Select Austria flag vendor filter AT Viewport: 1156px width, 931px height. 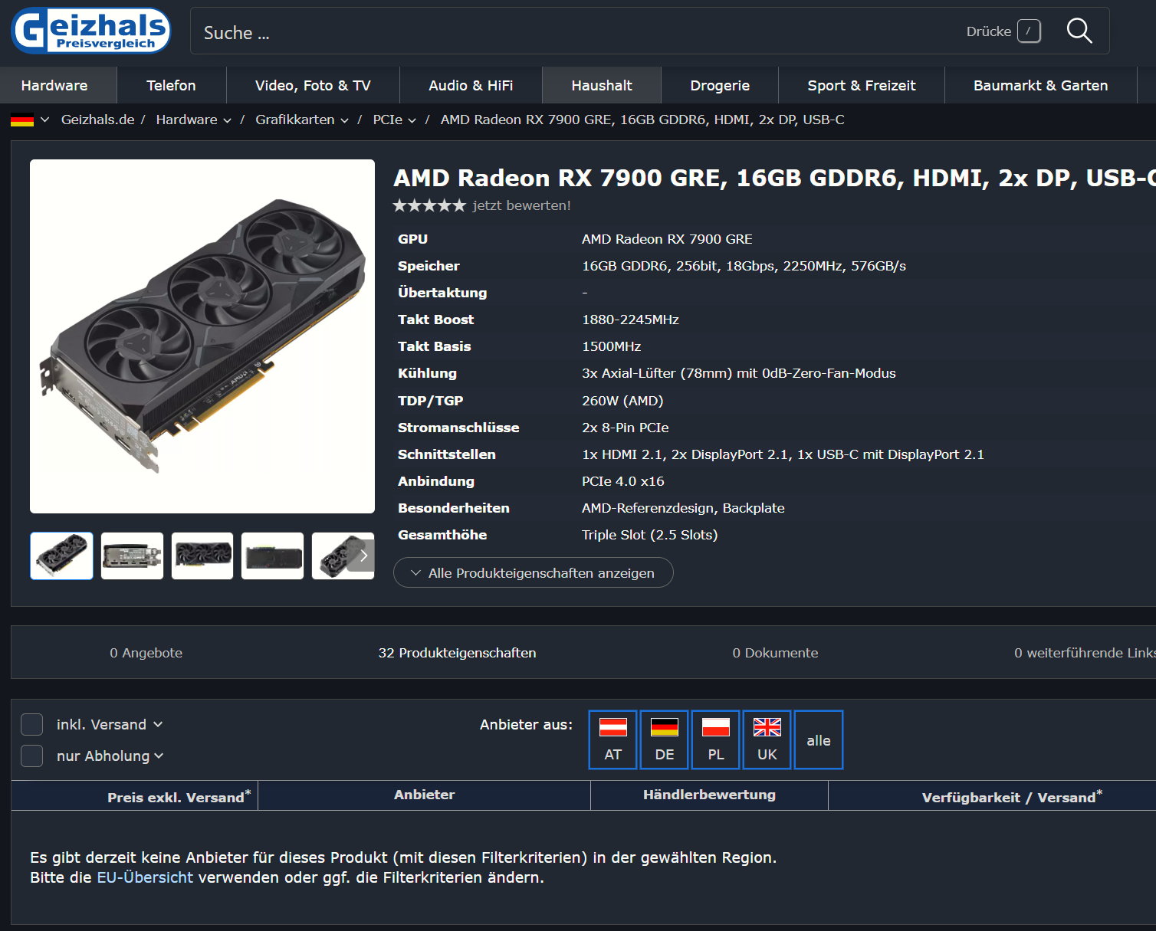pyautogui.click(x=612, y=739)
